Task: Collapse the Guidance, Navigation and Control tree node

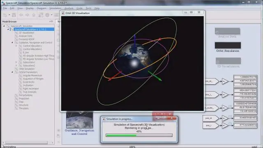Action: pyautogui.click(x=12, y=42)
